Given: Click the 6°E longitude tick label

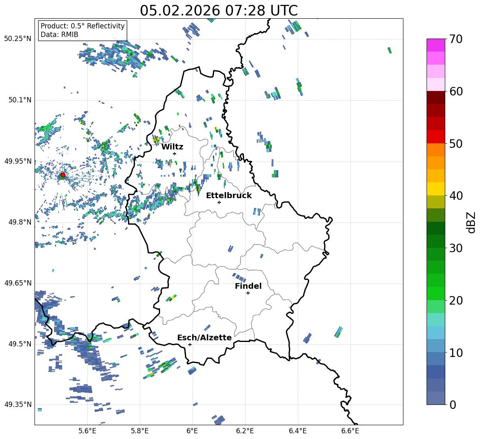Looking at the screenshot, I should click(192, 431).
